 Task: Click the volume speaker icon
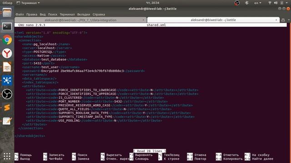click(x=276, y=3)
